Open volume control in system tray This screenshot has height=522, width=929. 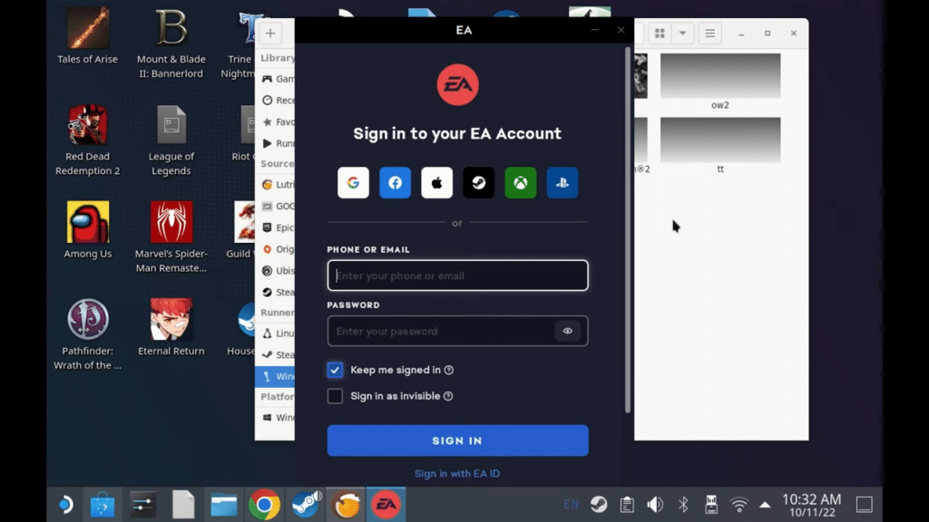tap(655, 504)
